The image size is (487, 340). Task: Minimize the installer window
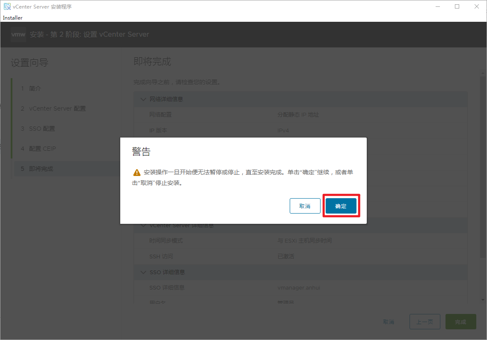pos(437,6)
